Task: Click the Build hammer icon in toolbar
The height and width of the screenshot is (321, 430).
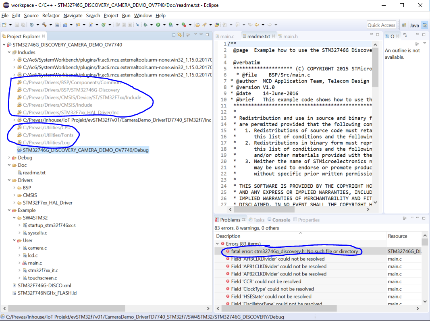Action: click(44, 25)
